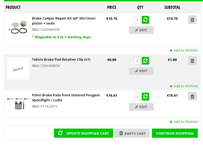Edit the Brake Caliper Repair Kit item
203x145 pixels.
pyautogui.click(x=141, y=30)
